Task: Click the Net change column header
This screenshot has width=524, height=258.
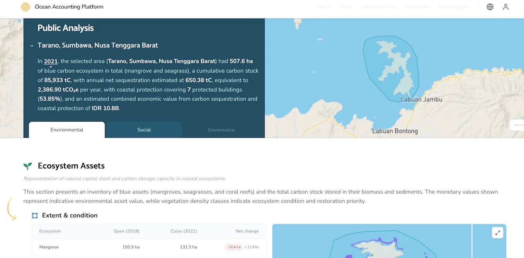Action: [247, 231]
